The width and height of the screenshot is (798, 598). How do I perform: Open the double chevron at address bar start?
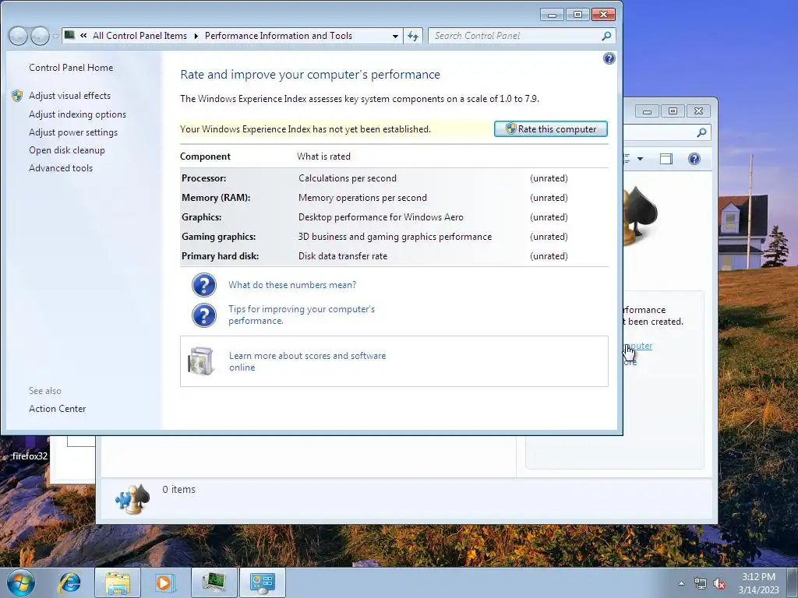(83, 36)
